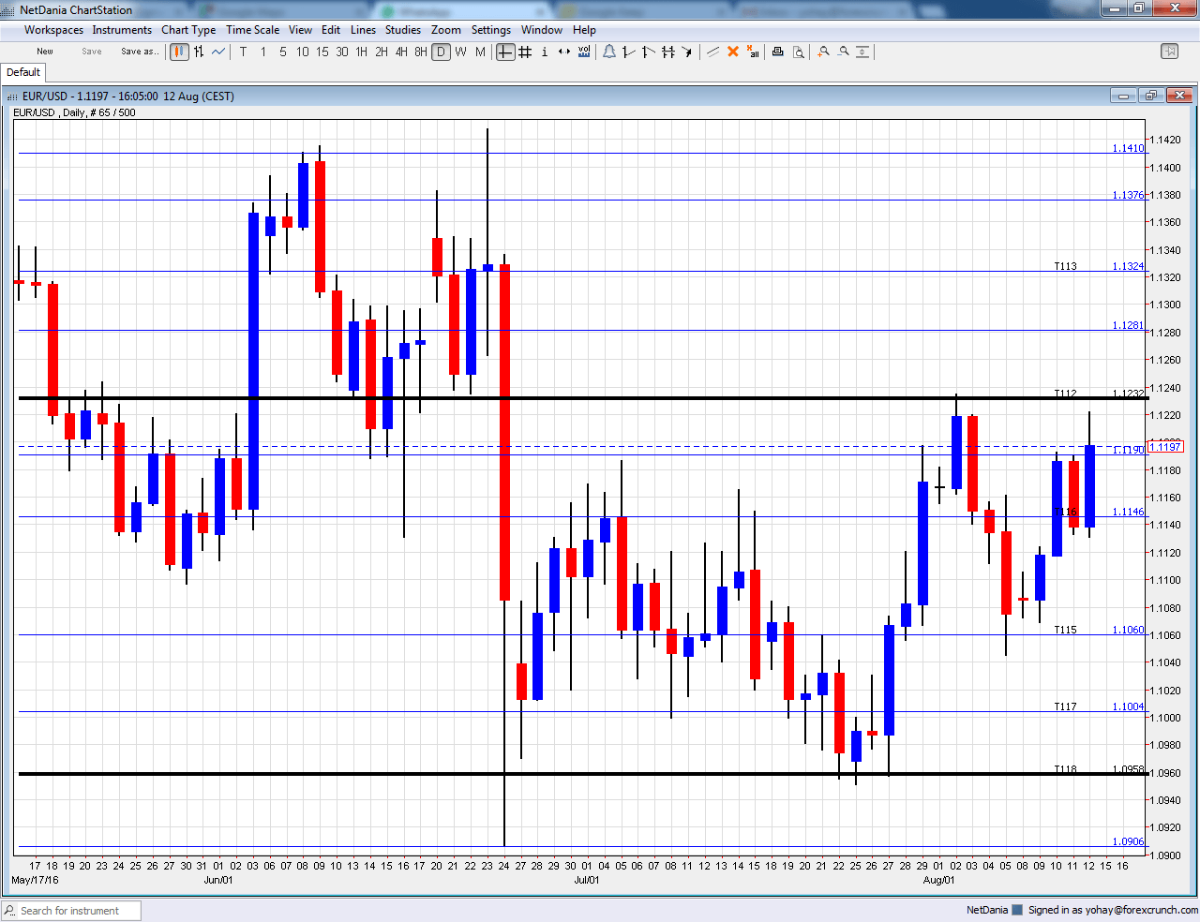Click the print chart icon
Image resolution: width=1200 pixels, height=922 pixels.
(777, 52)
